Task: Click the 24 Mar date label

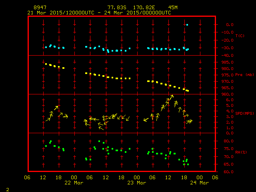Action: tap(199, 183)
